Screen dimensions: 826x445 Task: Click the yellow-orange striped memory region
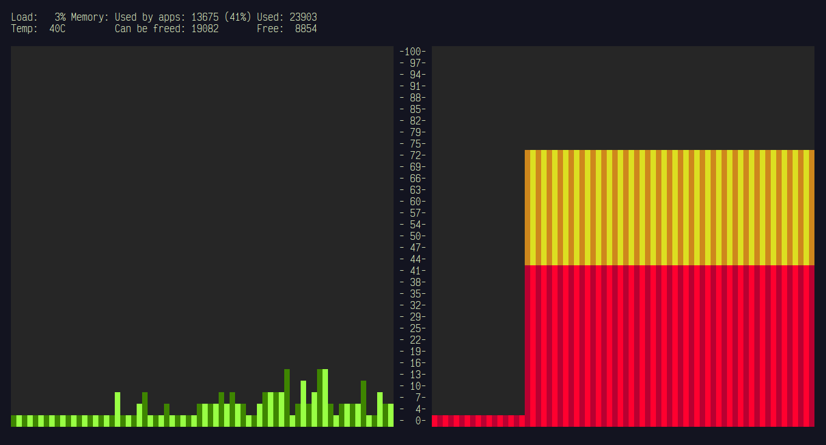pos(668,208)
